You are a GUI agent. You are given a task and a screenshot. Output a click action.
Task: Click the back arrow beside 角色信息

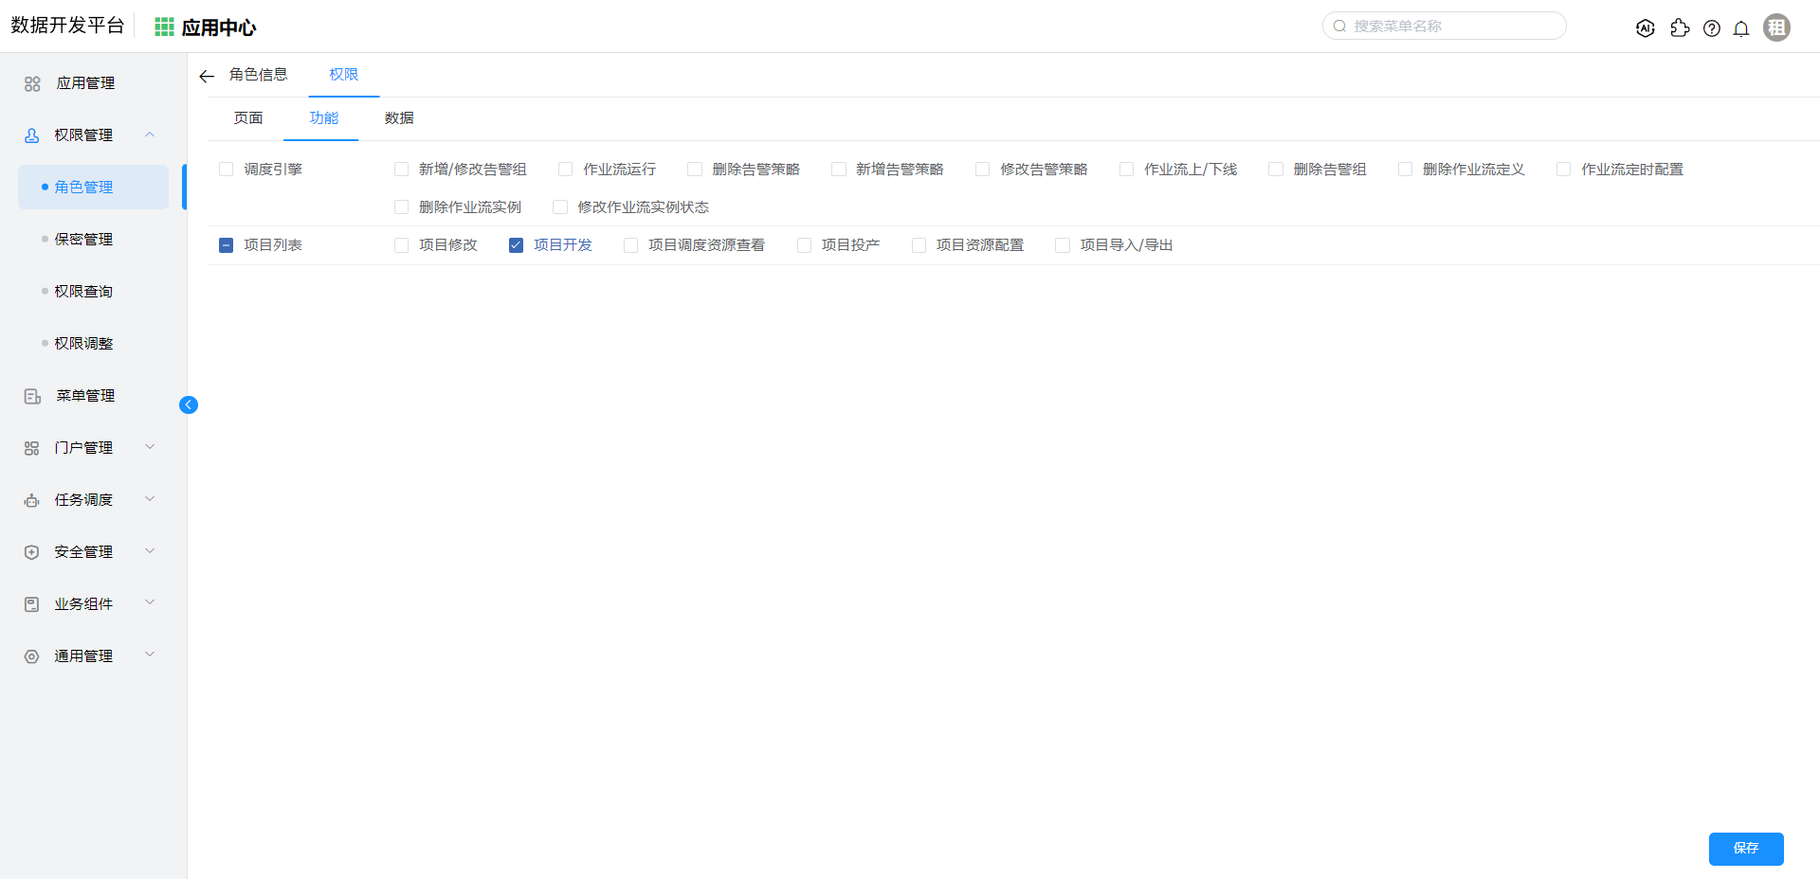click(207, 76)
